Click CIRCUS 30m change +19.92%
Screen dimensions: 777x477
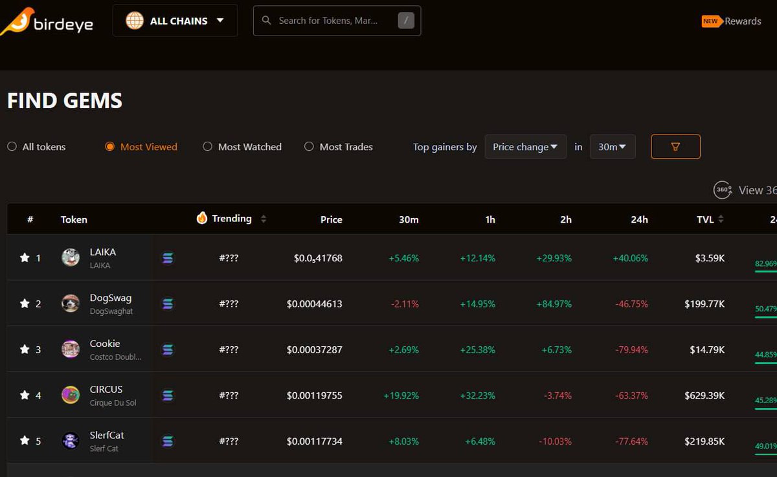(401, 395)
